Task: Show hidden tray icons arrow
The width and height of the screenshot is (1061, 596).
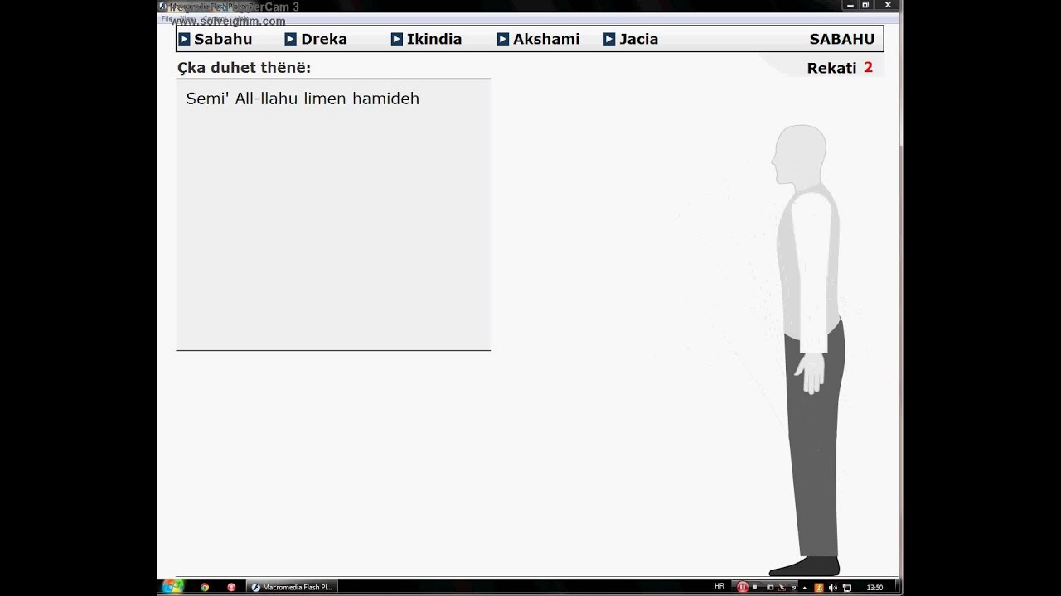Action: pos(805,588)
